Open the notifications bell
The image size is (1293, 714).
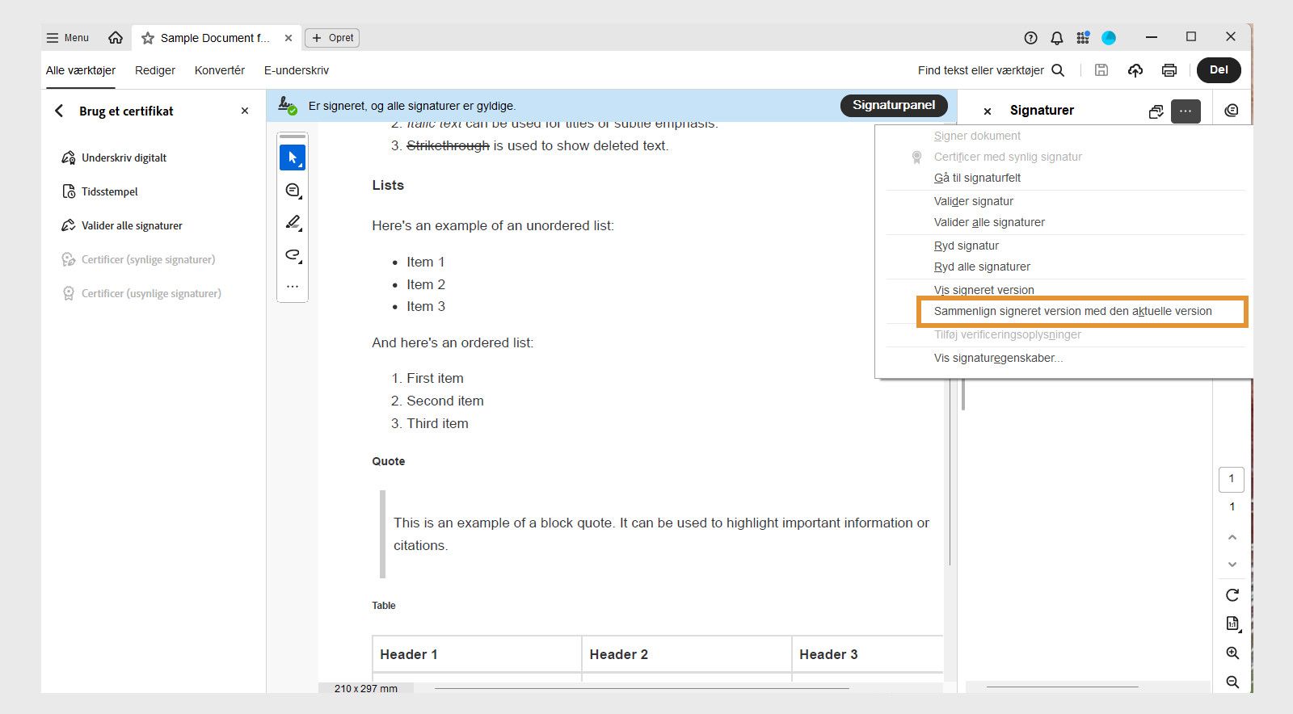1057,38
